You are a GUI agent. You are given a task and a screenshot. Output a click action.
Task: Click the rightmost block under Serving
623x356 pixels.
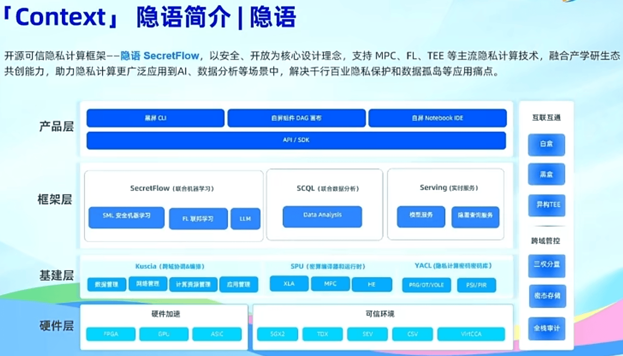tap(475, 217)
